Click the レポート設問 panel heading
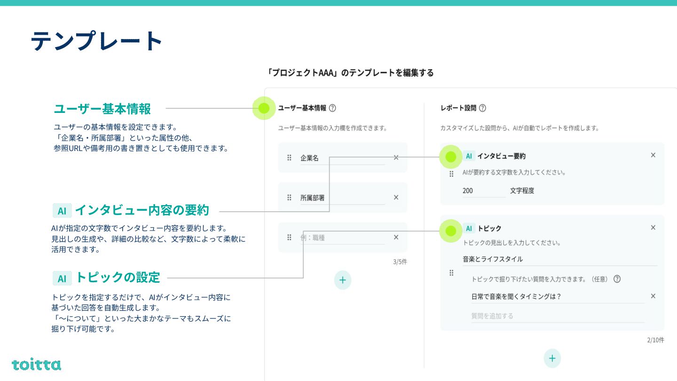The height and width of the screenshot is (381, 677). click(x=458, y=108)
